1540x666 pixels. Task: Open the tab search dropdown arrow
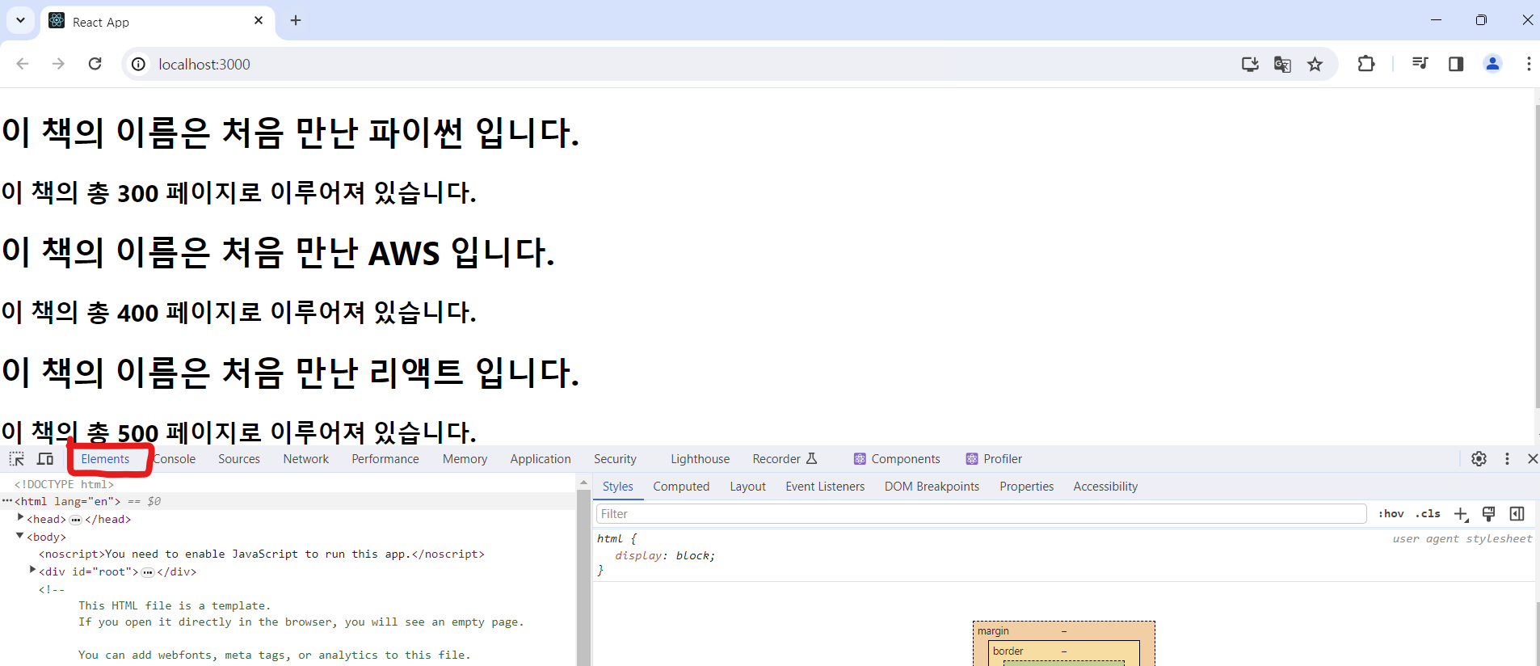[x=20, y=20]
